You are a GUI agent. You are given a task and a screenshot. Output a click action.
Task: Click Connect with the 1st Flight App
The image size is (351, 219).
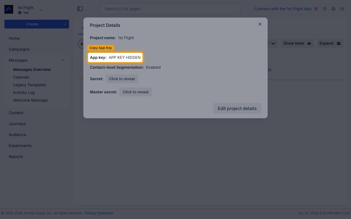click(x=283, y=9)
